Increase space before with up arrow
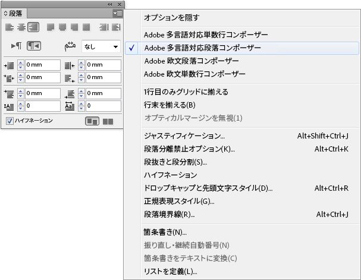The height and width of the screenshot is (280, 361). (21, 91)
